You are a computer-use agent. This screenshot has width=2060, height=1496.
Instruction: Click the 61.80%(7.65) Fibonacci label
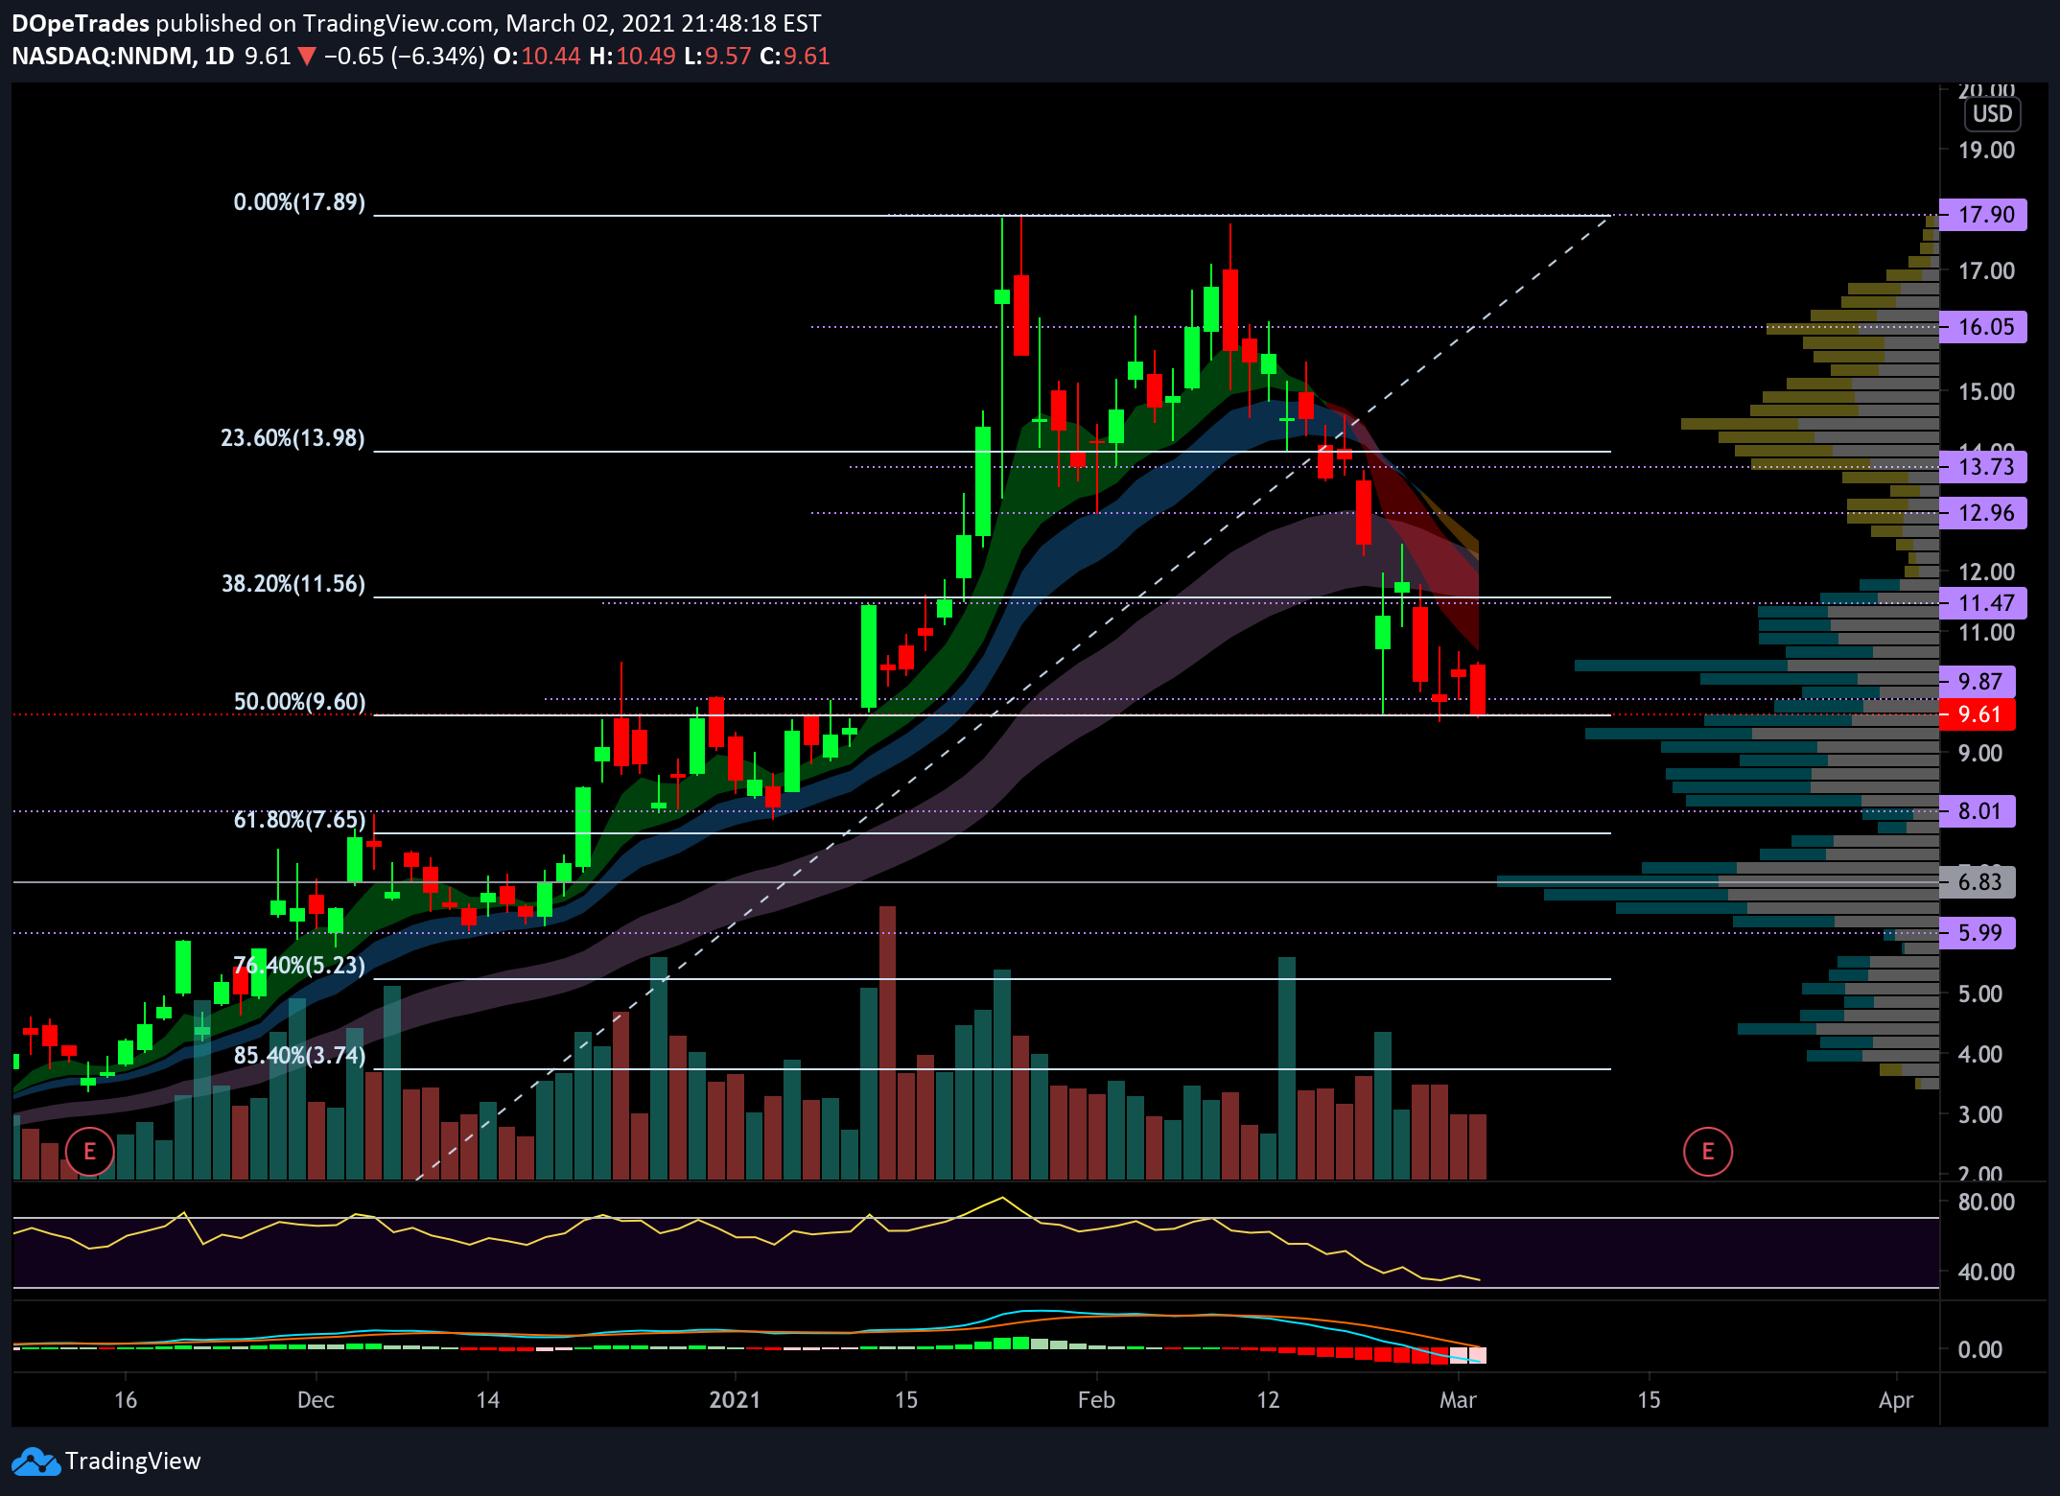click(299, 820)
